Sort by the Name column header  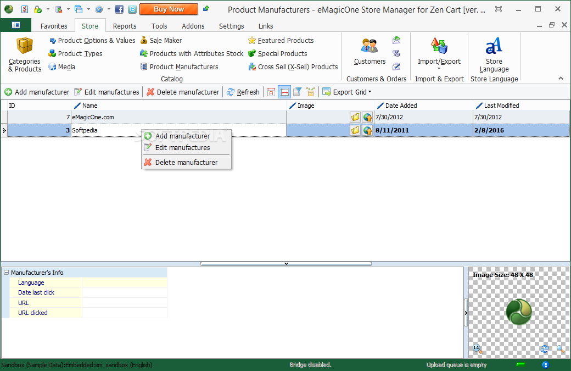179,106
